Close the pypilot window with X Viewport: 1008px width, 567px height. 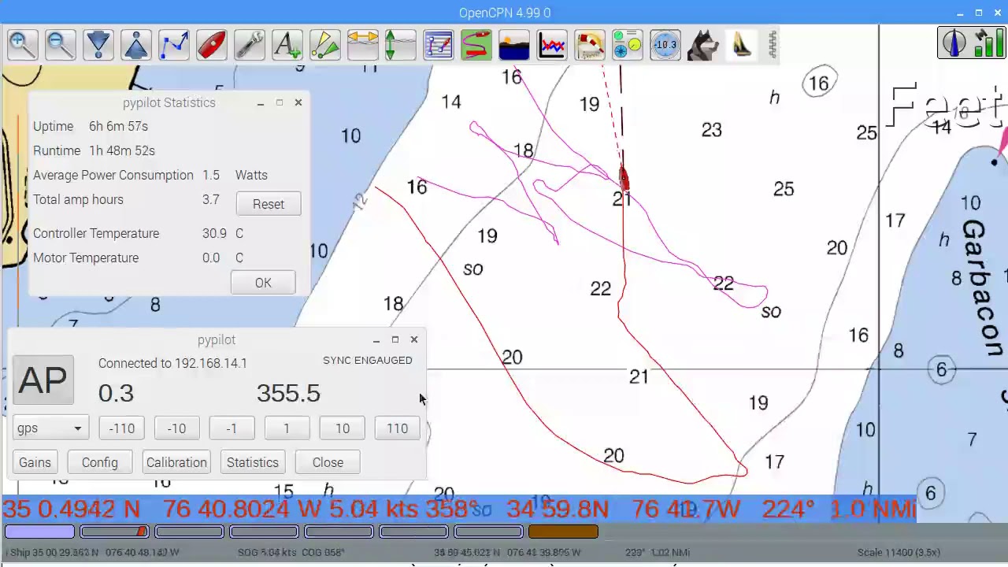(x=414, y=339)
